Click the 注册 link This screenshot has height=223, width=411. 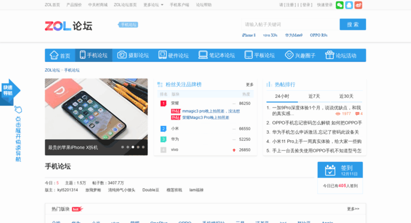tap(290, 5)
